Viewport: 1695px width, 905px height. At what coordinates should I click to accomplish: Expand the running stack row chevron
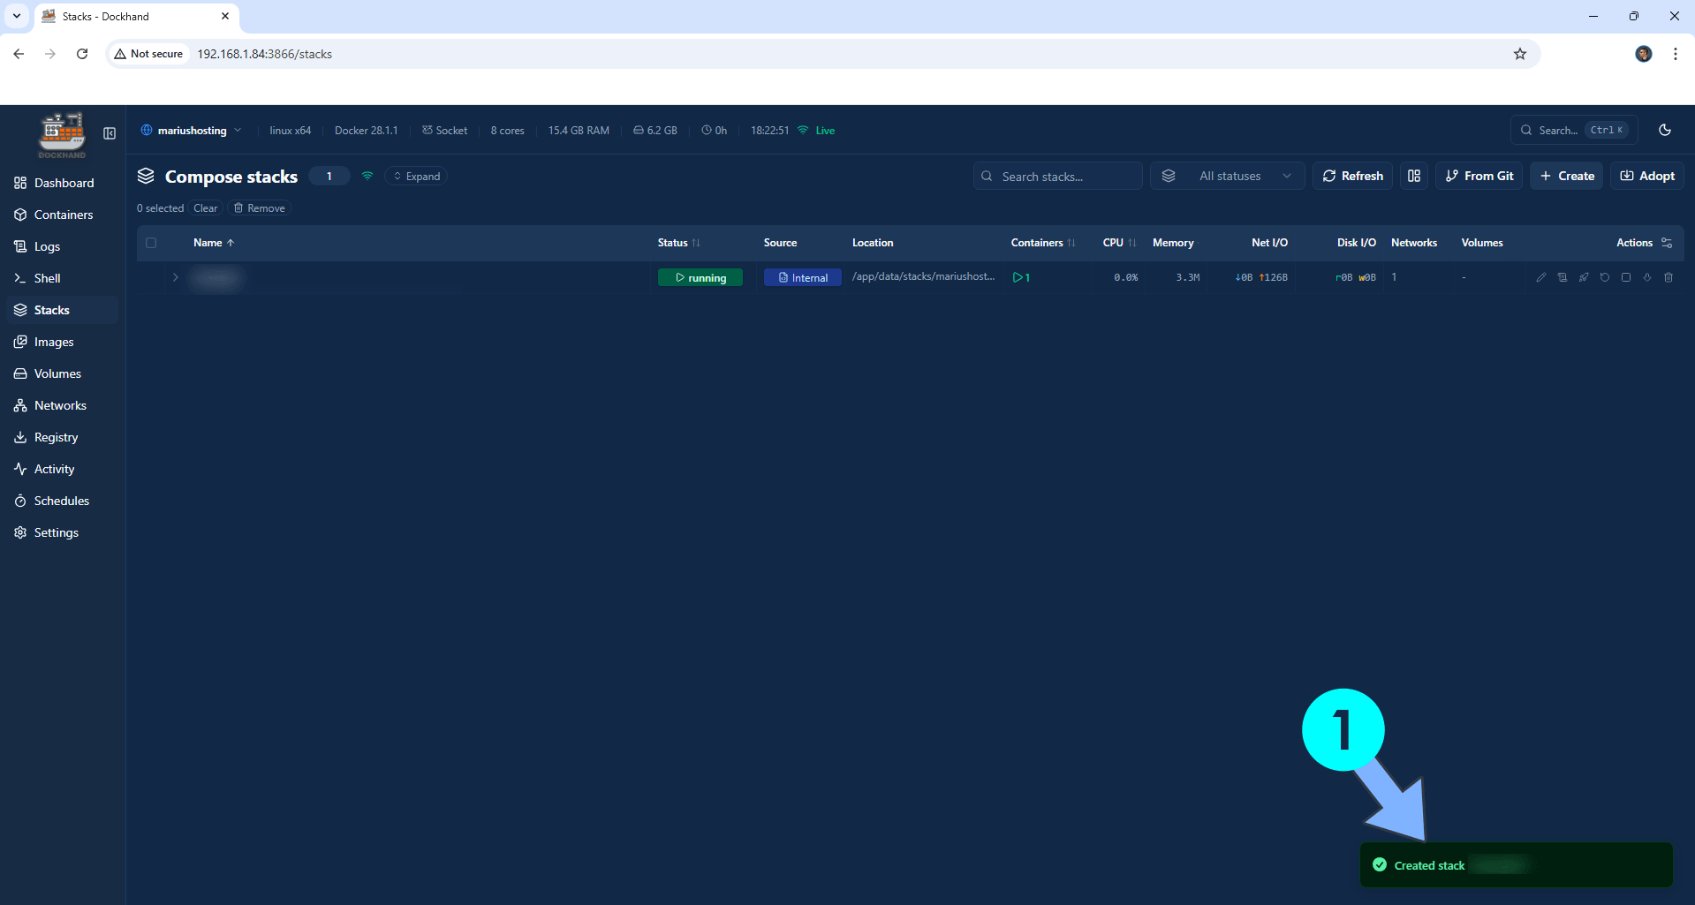tap(175, 277)
